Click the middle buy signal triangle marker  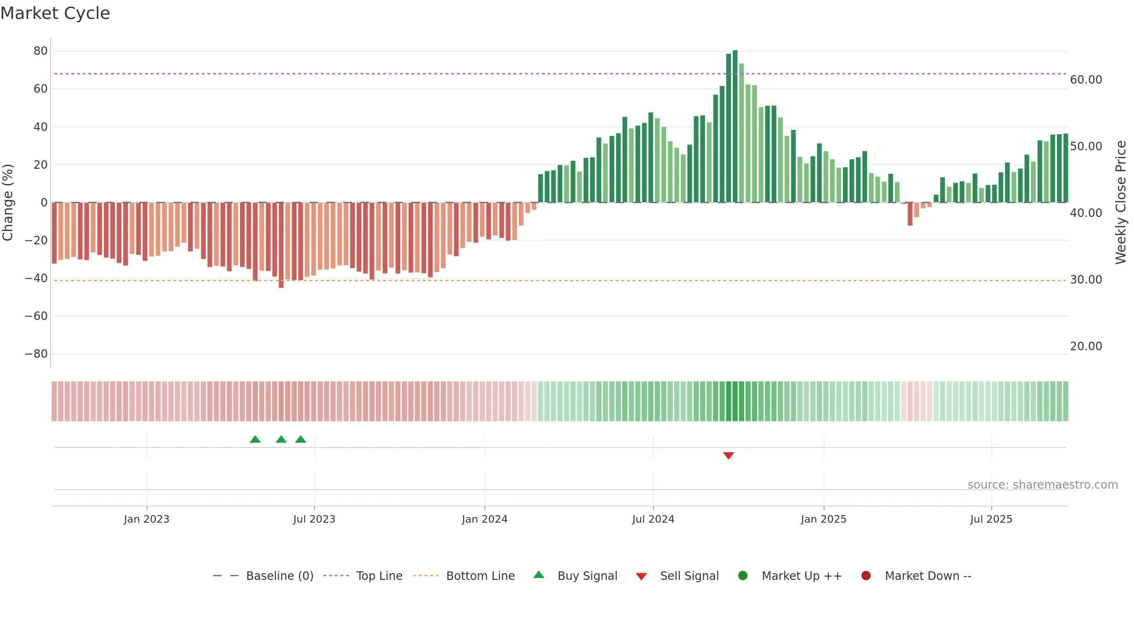click(281, 439)
